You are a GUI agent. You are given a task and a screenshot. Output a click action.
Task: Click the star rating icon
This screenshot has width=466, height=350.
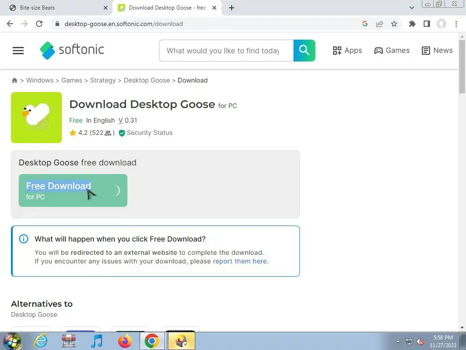(72, 133)
